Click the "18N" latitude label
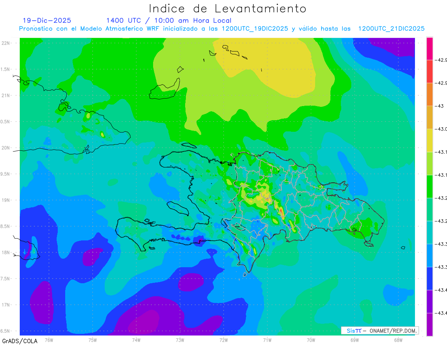 click(x=6, y=253)
